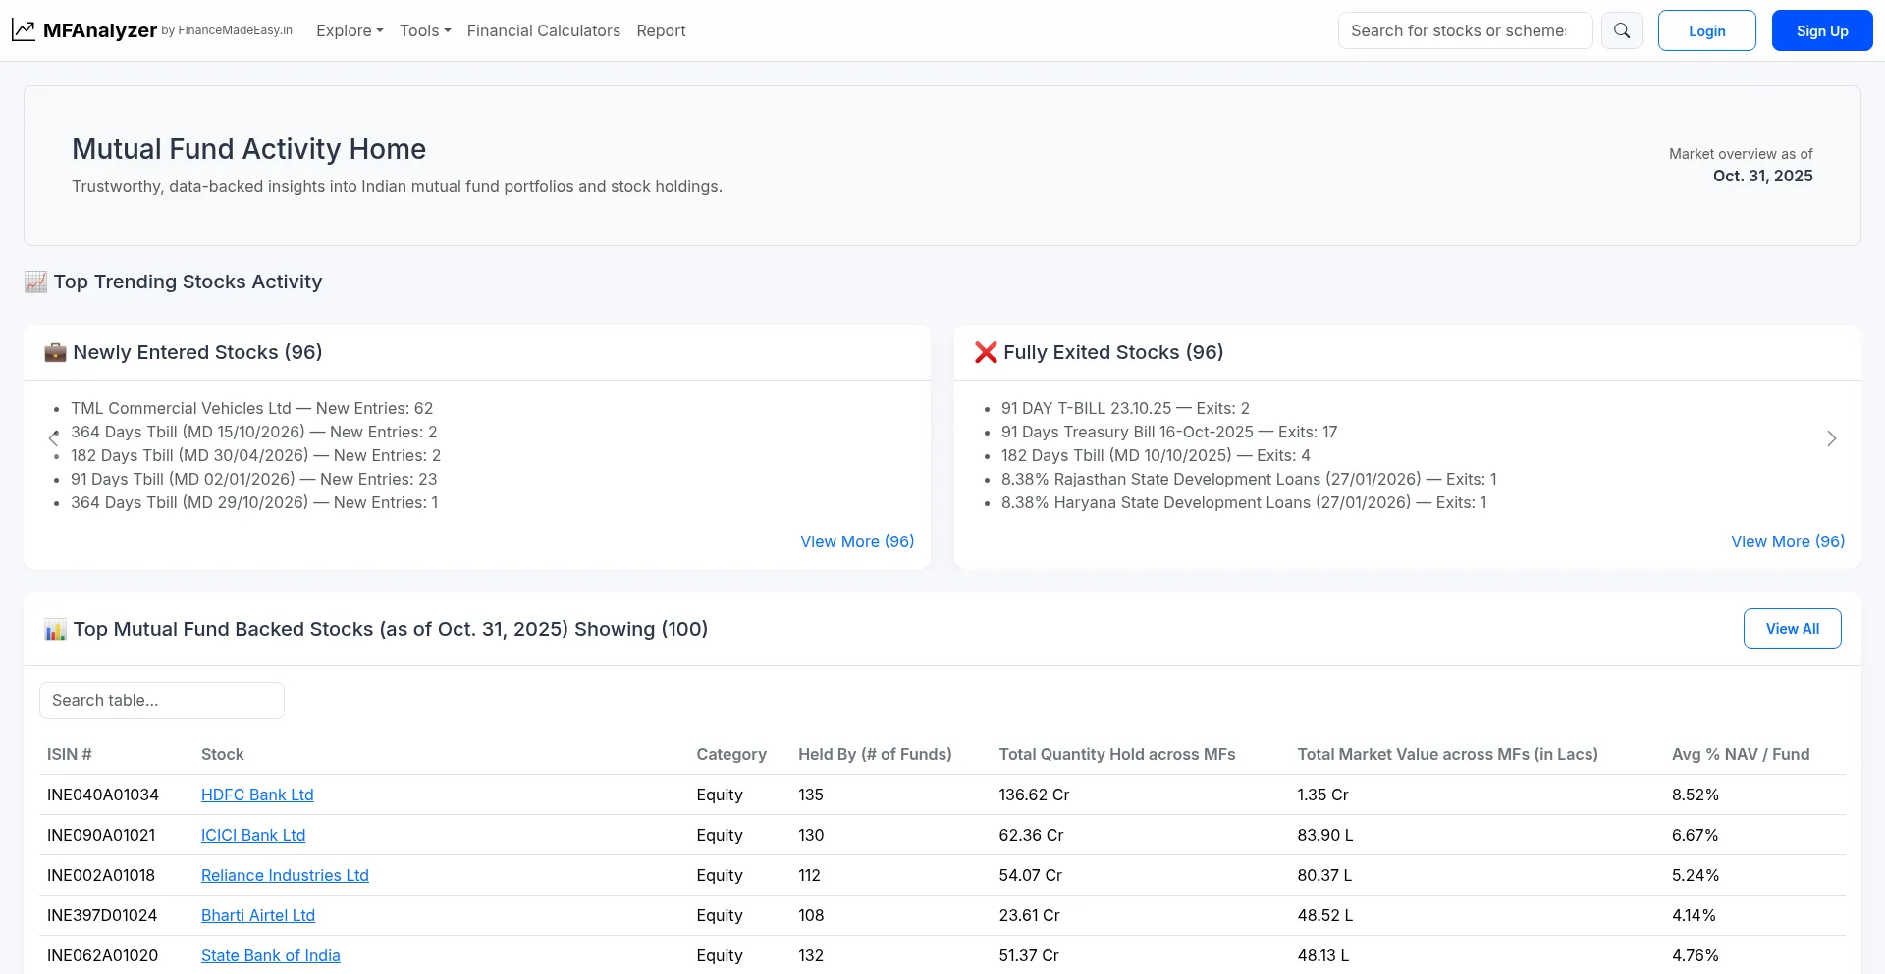This screenshot has width=1885, height=974.
Task: Open ICICI Bank Ltd stock link
Action: point(253,835)
